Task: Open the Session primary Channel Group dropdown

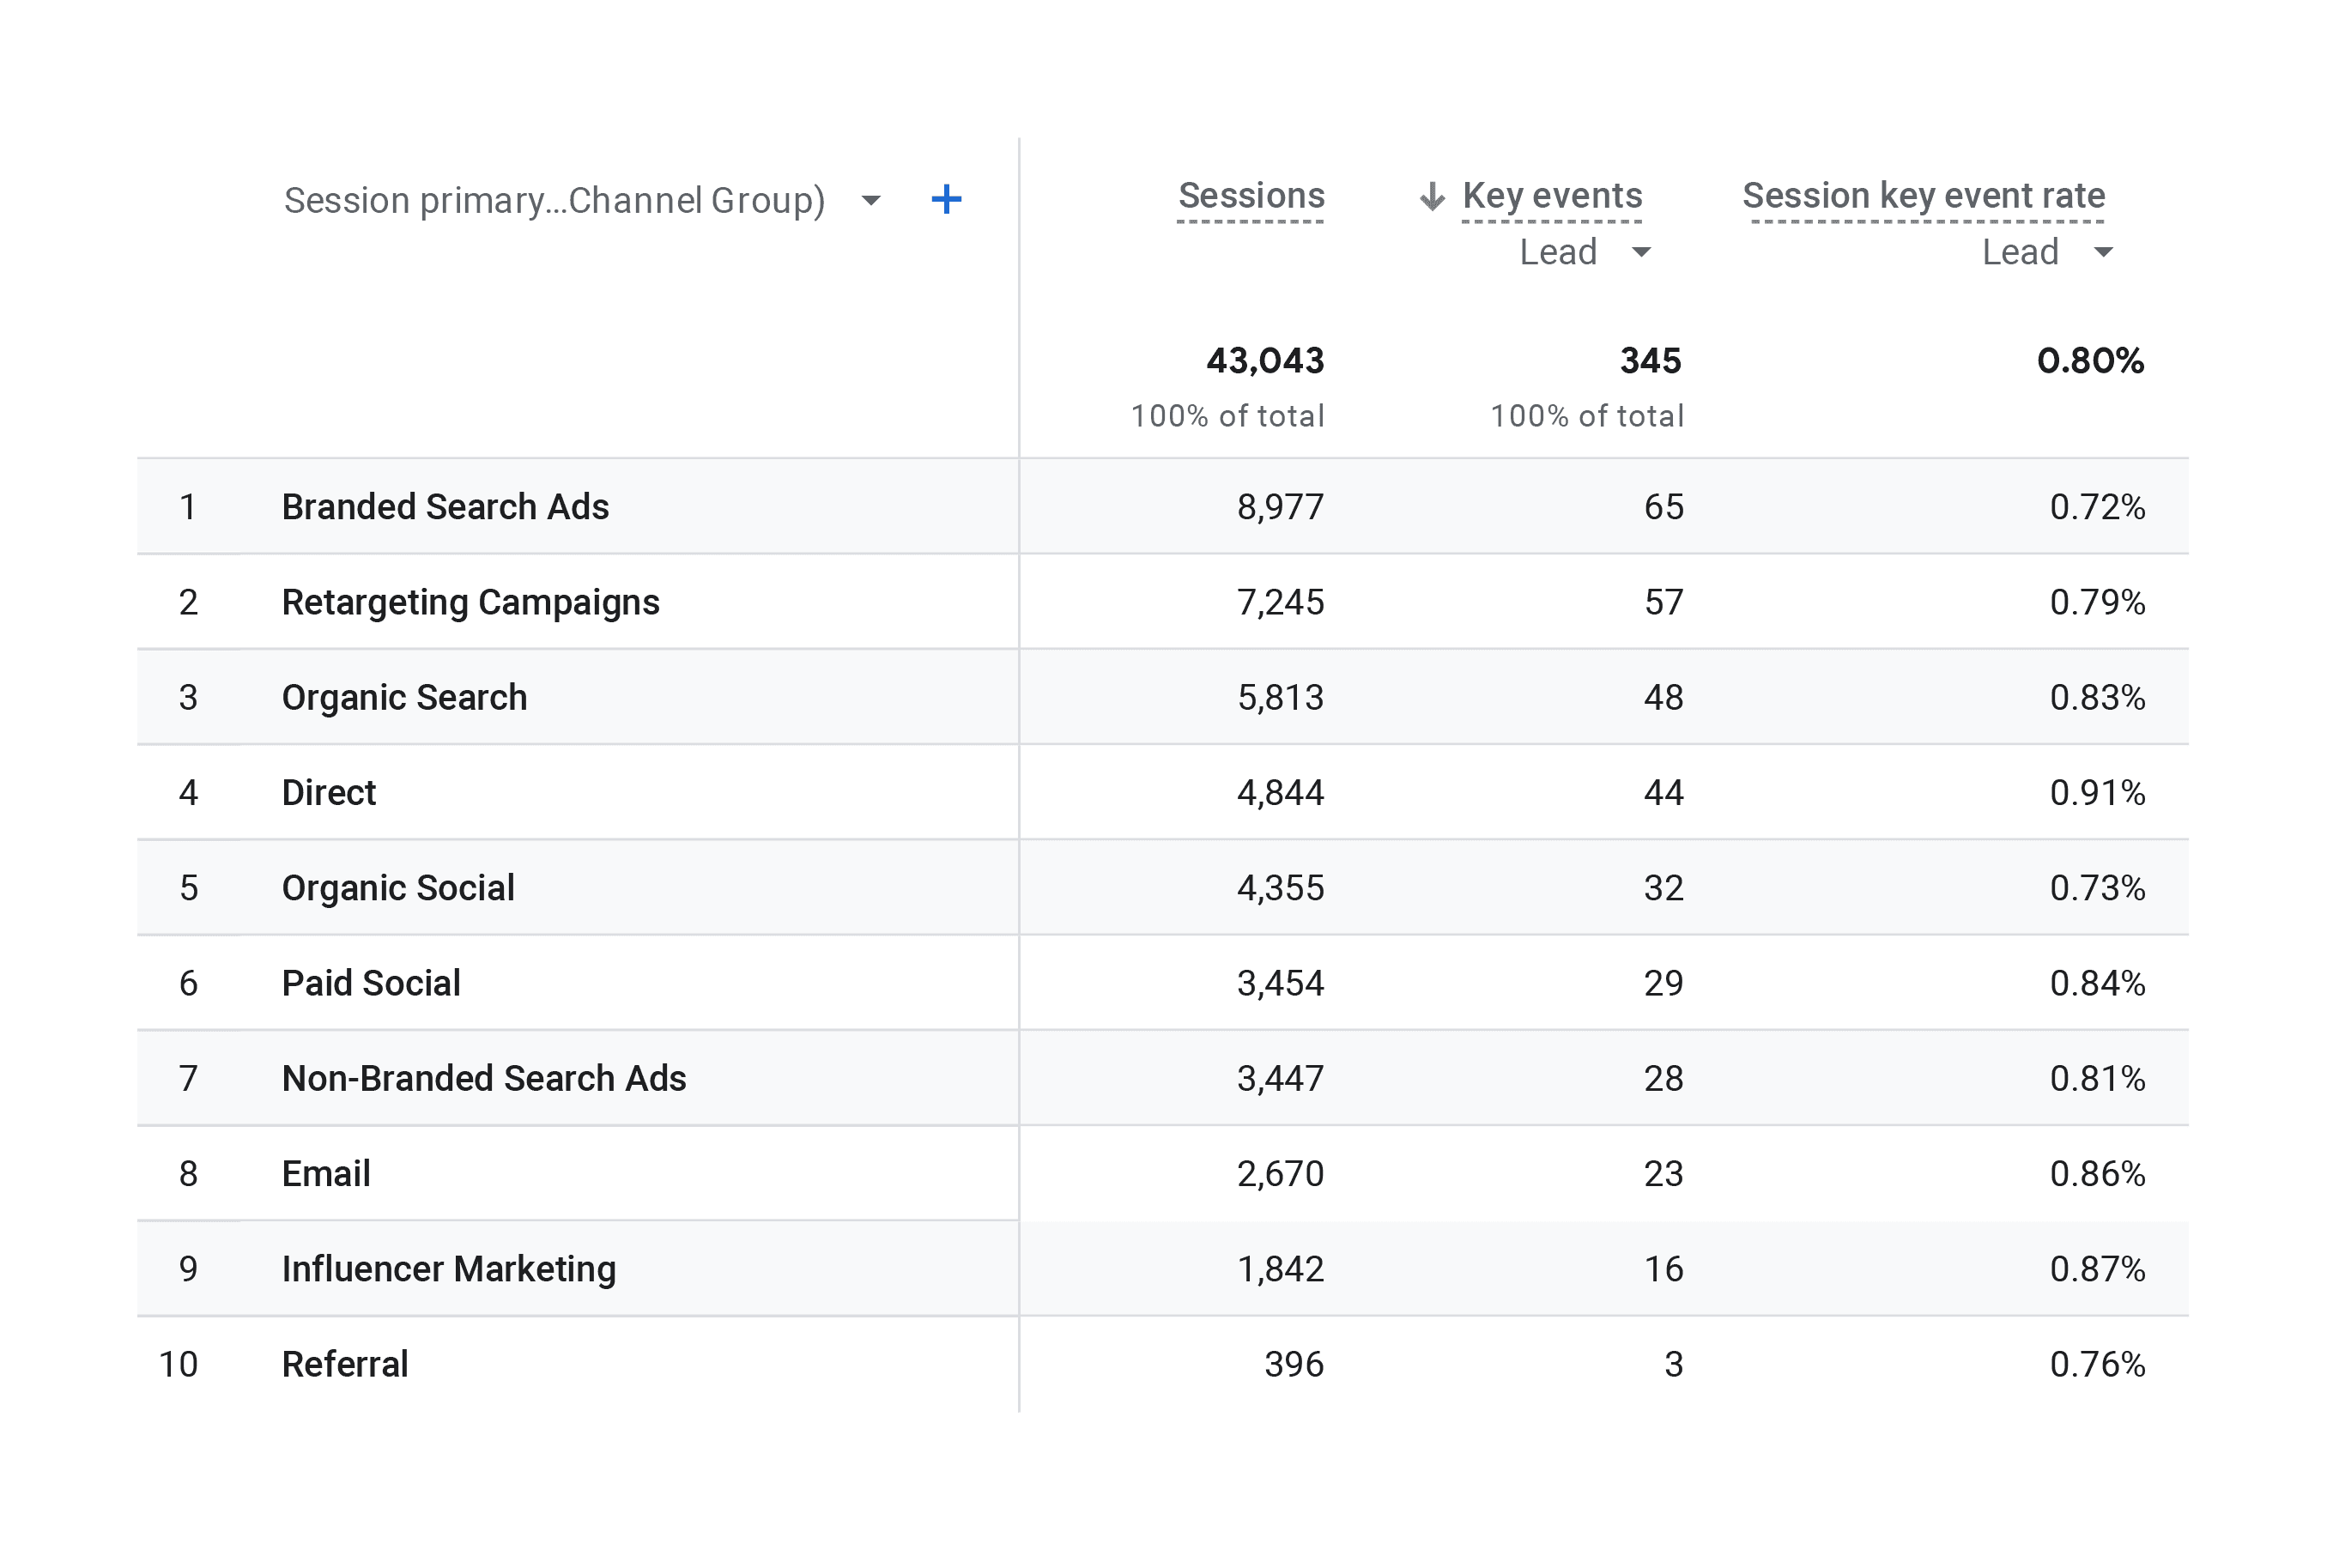Action: pyautogui.click(x=870, y=201)
